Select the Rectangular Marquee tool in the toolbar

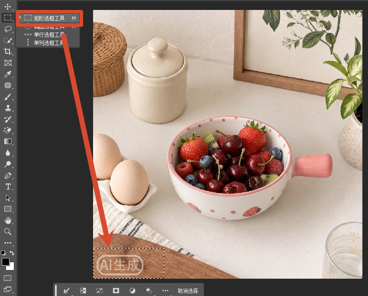coord(7,18)
